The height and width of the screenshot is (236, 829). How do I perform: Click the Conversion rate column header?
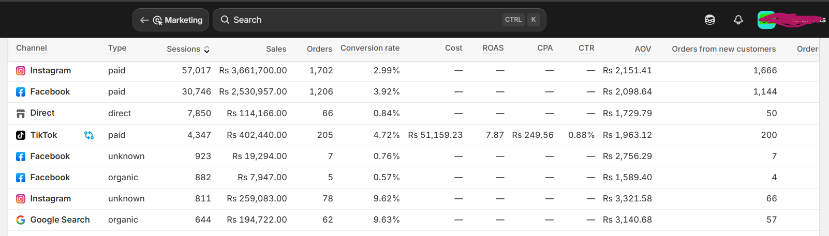pyautogui.click(x=370, y=48)
